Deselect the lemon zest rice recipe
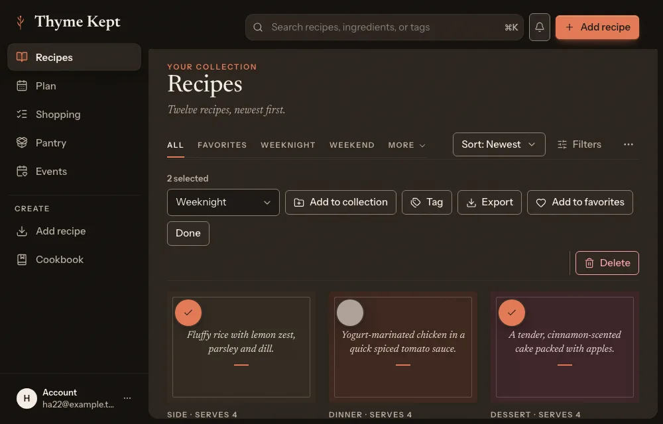 pyautogui.click(x=188, y=313)
